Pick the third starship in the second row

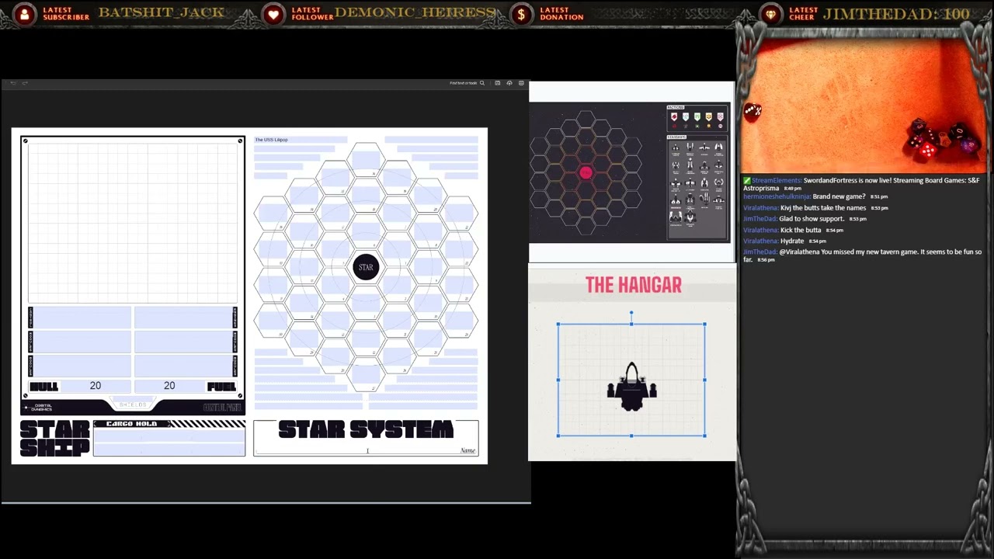704,165
